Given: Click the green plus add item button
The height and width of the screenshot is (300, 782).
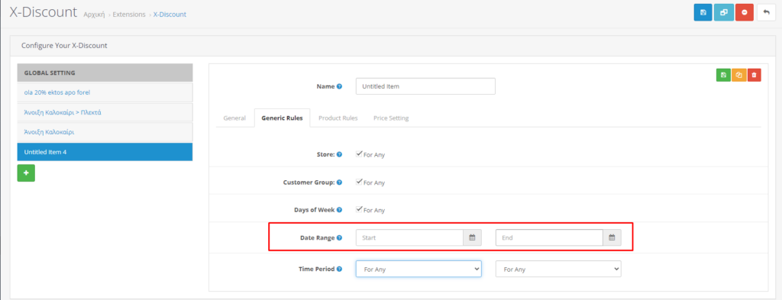Looking at the screenshot, I should pos(26,173).
